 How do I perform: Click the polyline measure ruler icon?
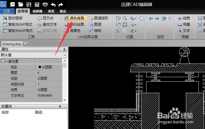200,24
